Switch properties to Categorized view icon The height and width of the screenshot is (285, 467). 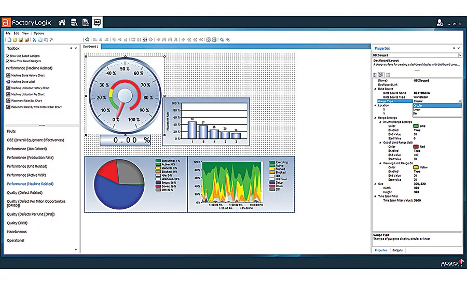pos(375,75)
